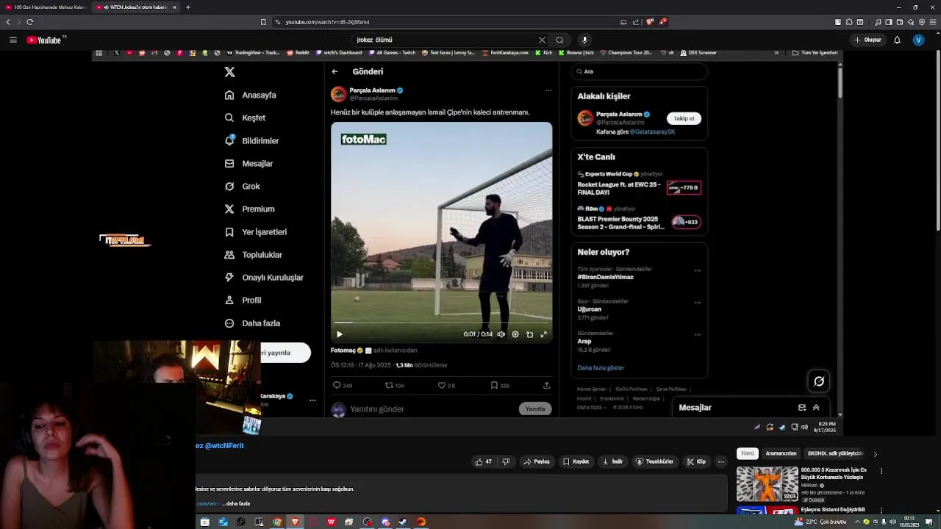Open the 23°C weather widget in taskbar
This screenshot has height=529, width=941.
click(820, 522)
